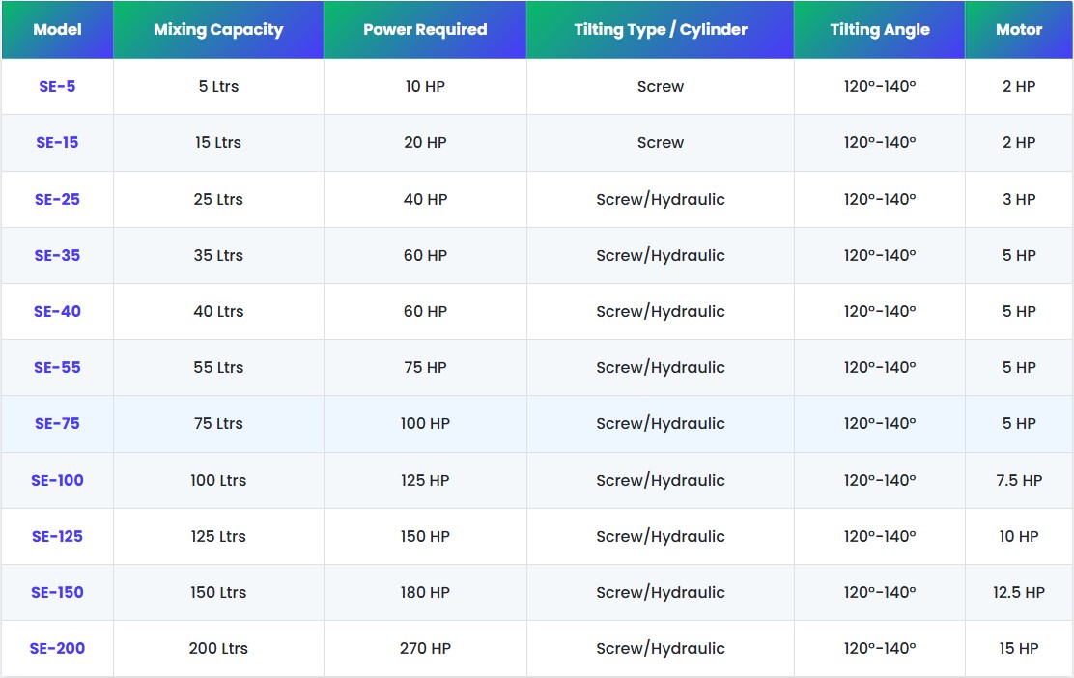Click the 100 Ltrs capacity cell
The height and width of the screenshot is (678, 1074).
point(218,481)
